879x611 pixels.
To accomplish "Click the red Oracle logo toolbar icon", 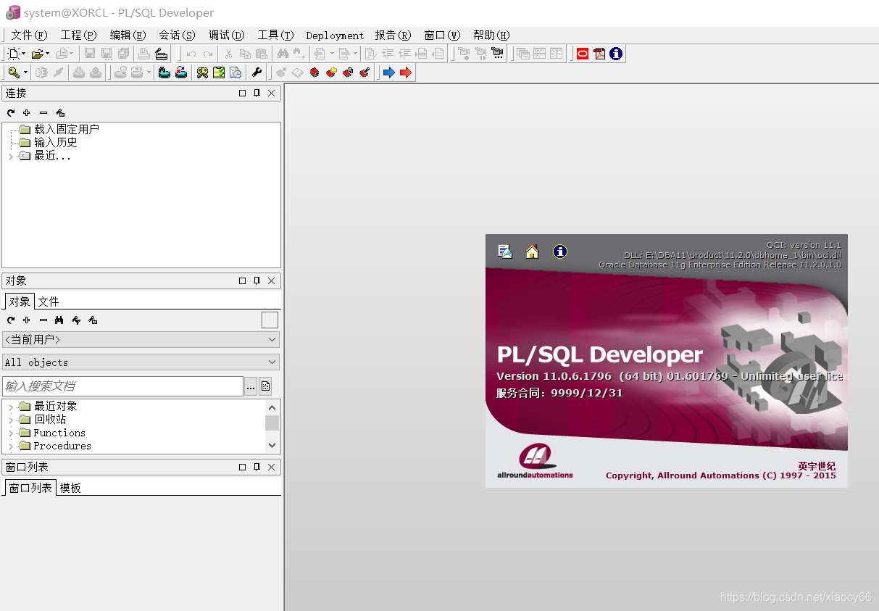I will pos(583,54).
